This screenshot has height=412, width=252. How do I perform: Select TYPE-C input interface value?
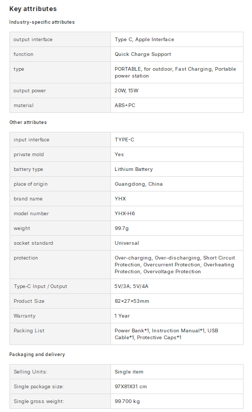click(125, 139)
